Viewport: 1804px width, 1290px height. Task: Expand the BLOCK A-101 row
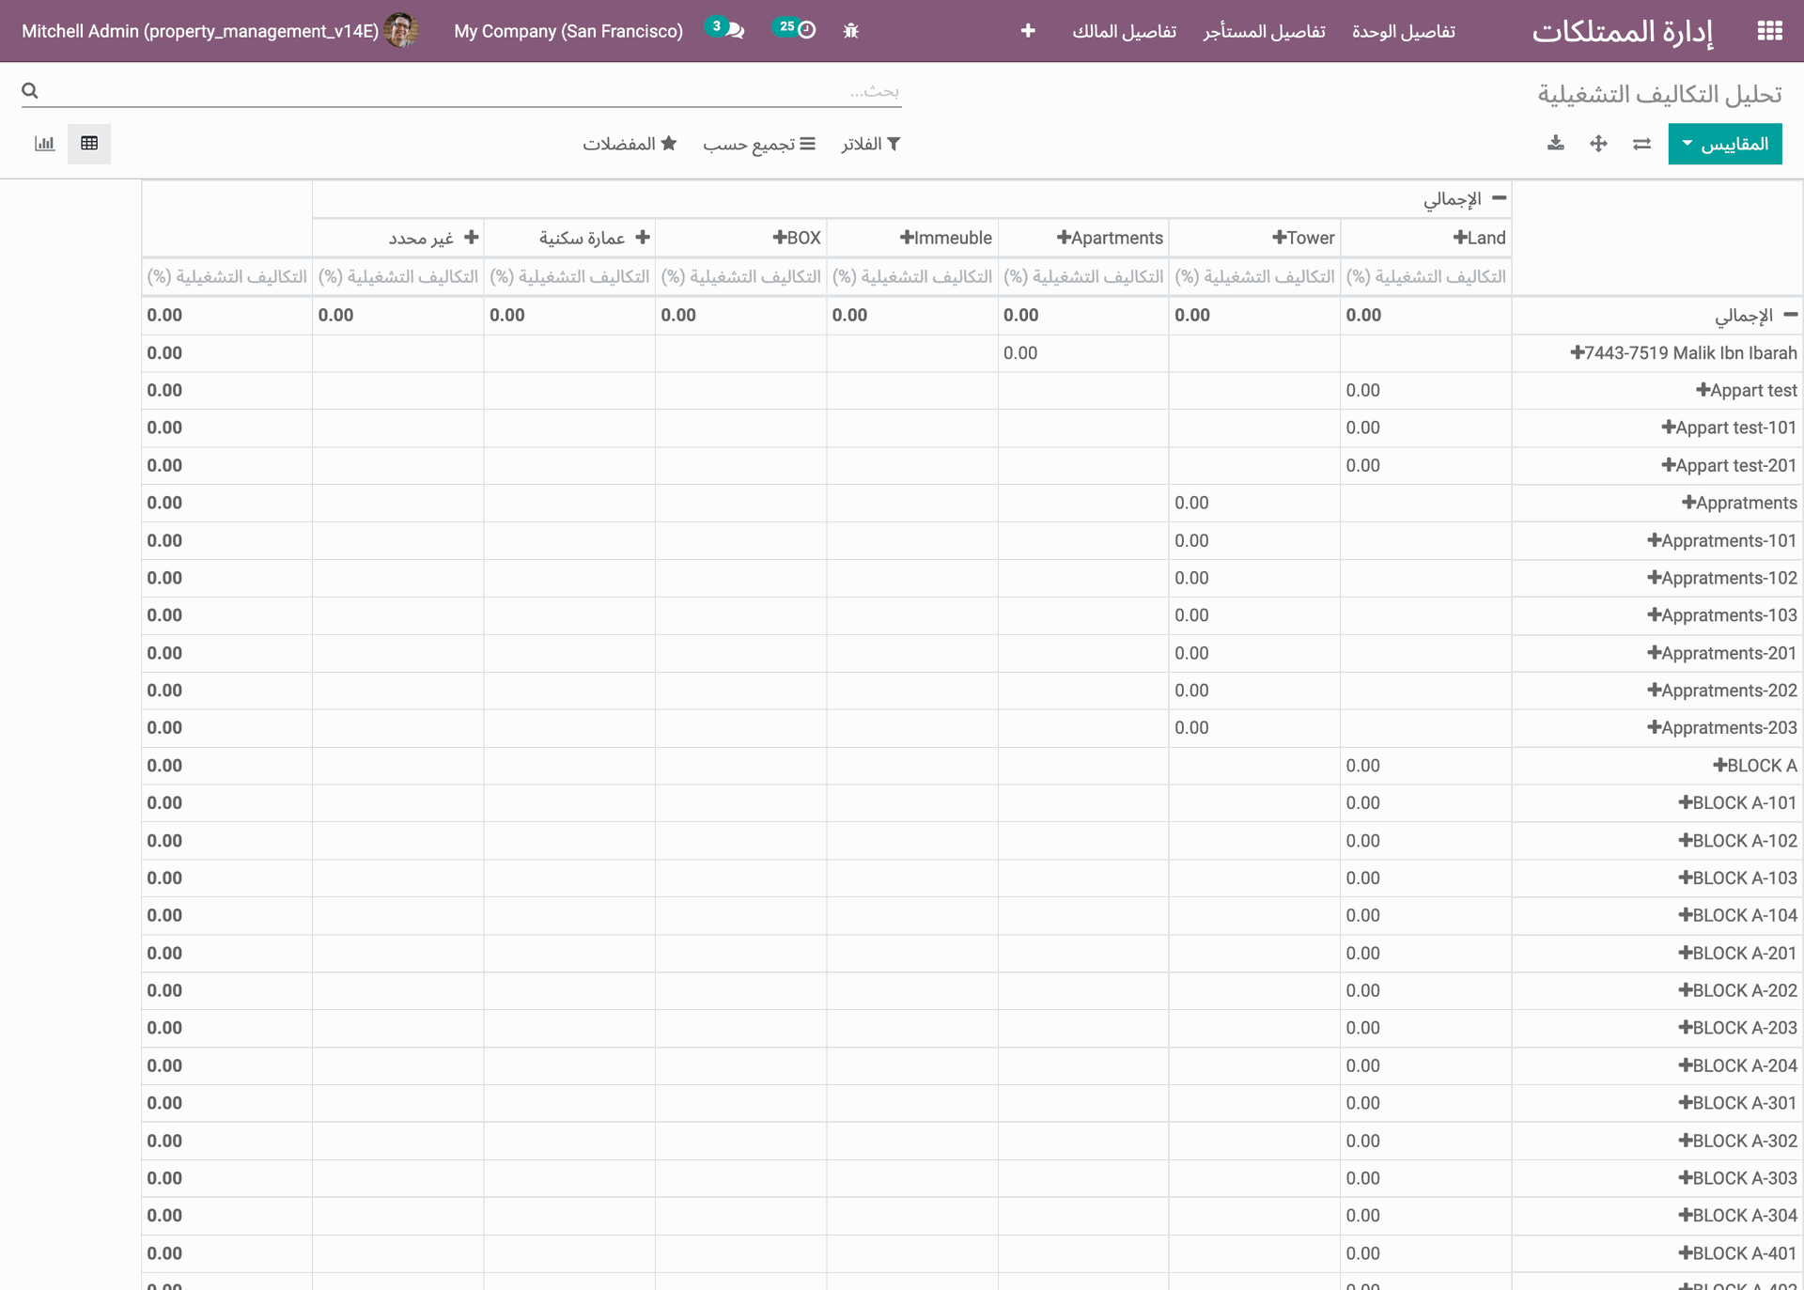[x=1737, y=803]
